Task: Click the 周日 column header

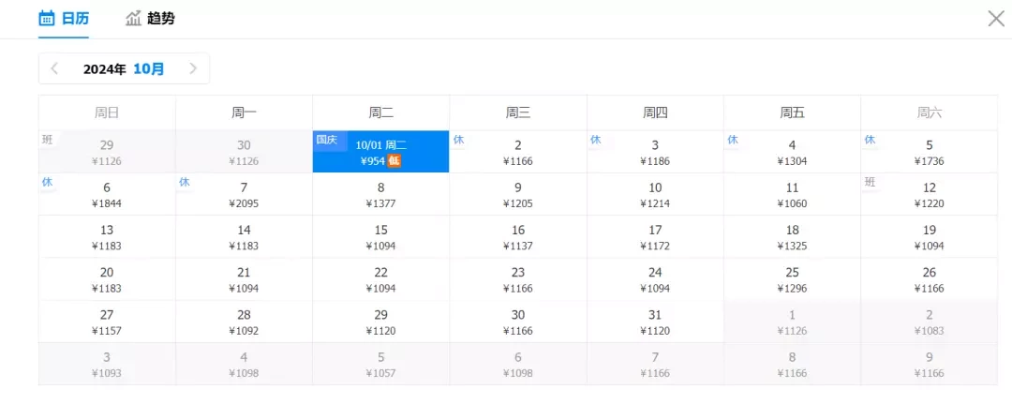Action: tap(107, 112)
